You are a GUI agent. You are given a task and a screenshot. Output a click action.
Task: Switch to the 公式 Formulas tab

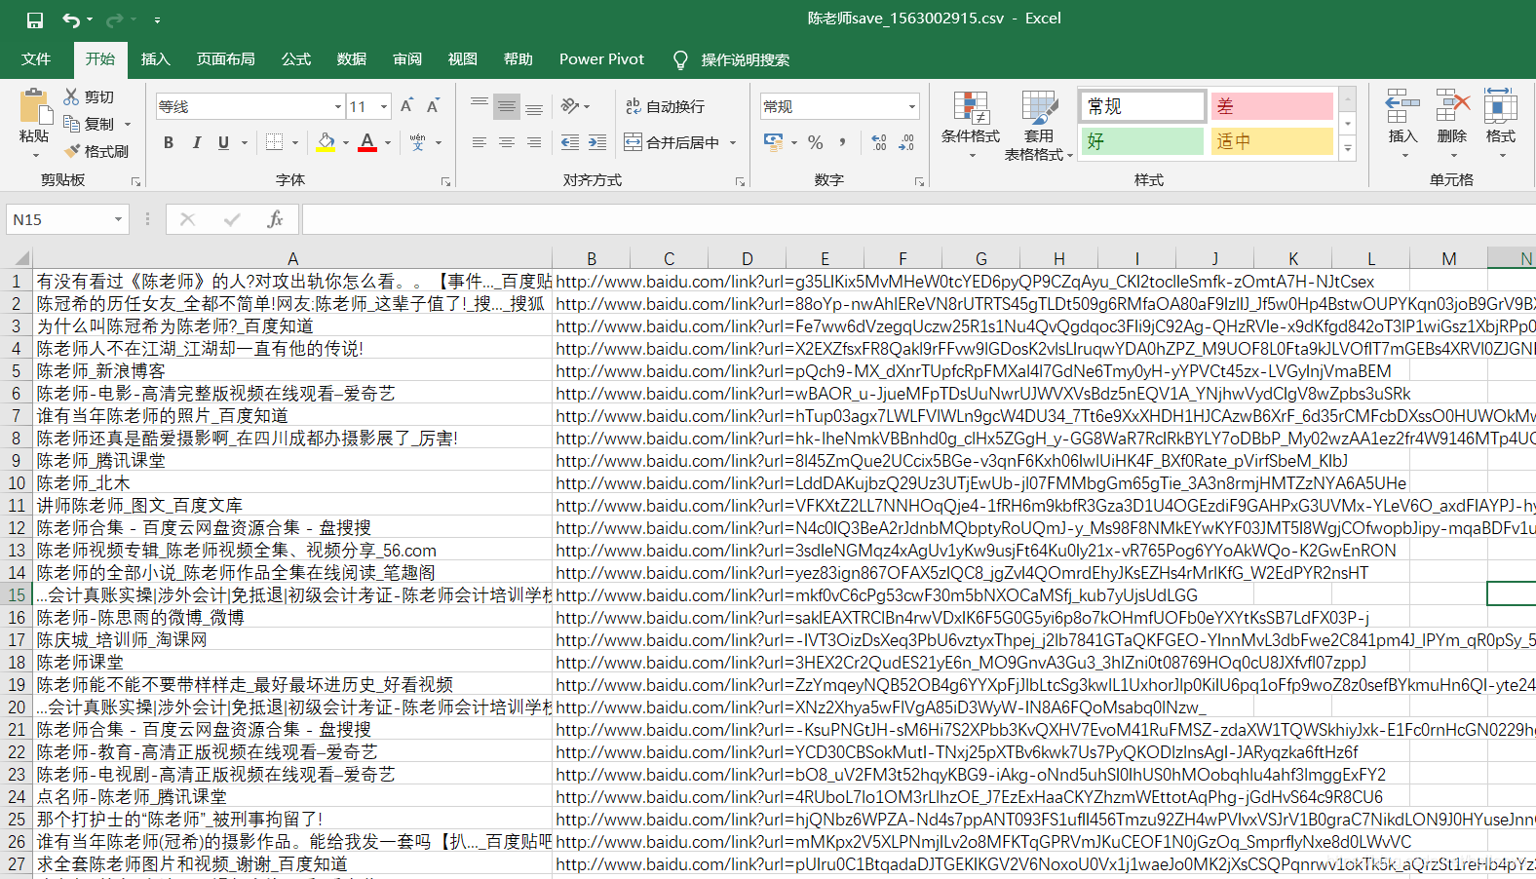pos(296,59)
